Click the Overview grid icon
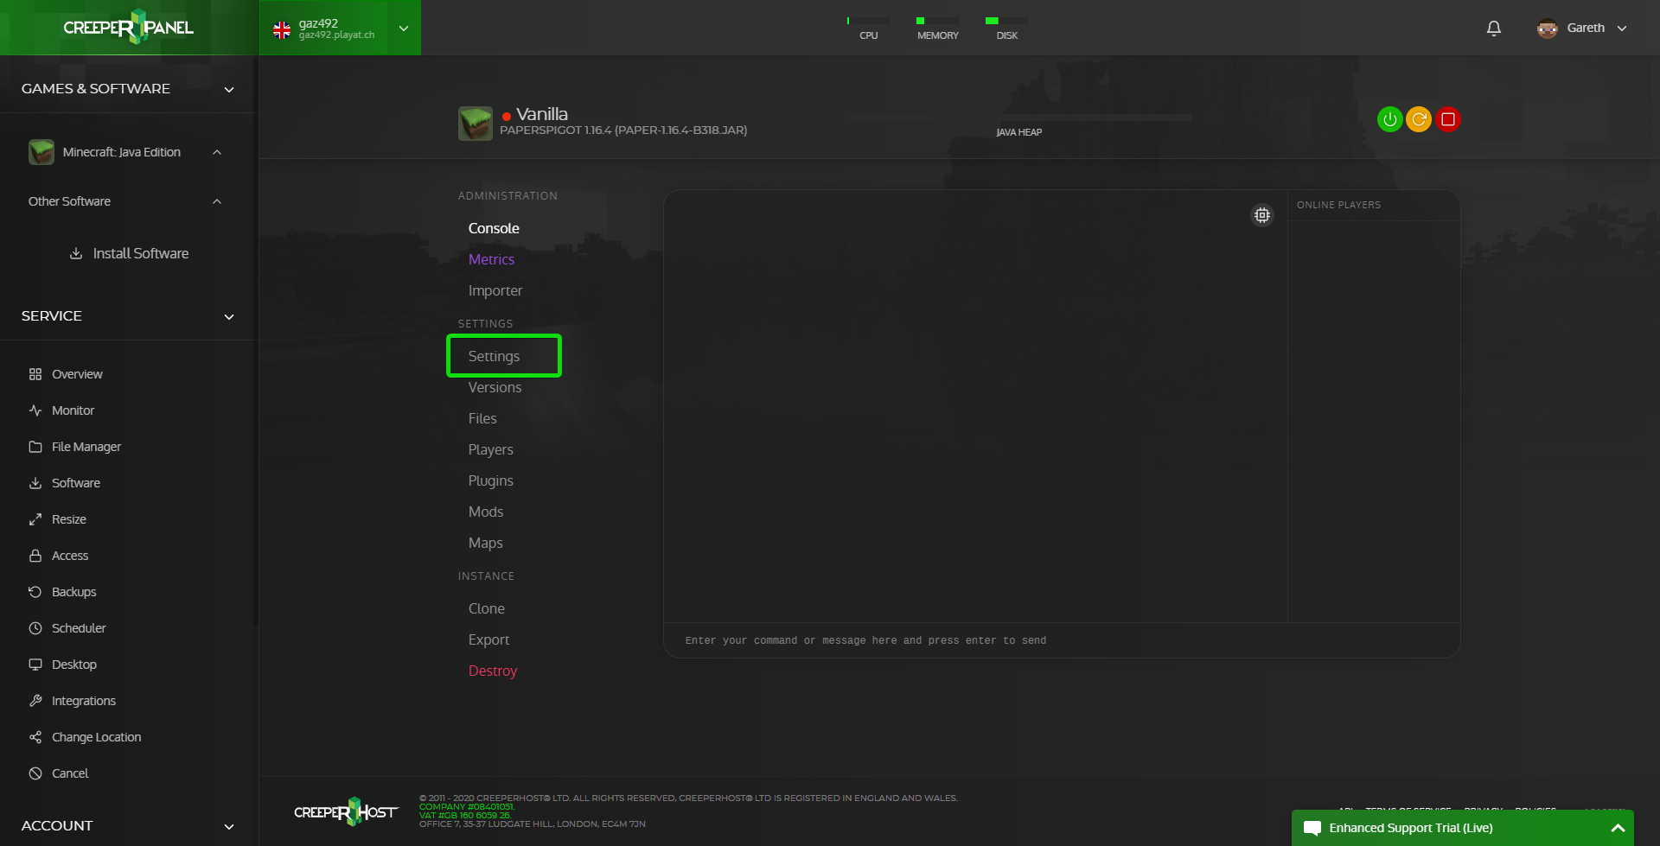 [x=35, y=374]
